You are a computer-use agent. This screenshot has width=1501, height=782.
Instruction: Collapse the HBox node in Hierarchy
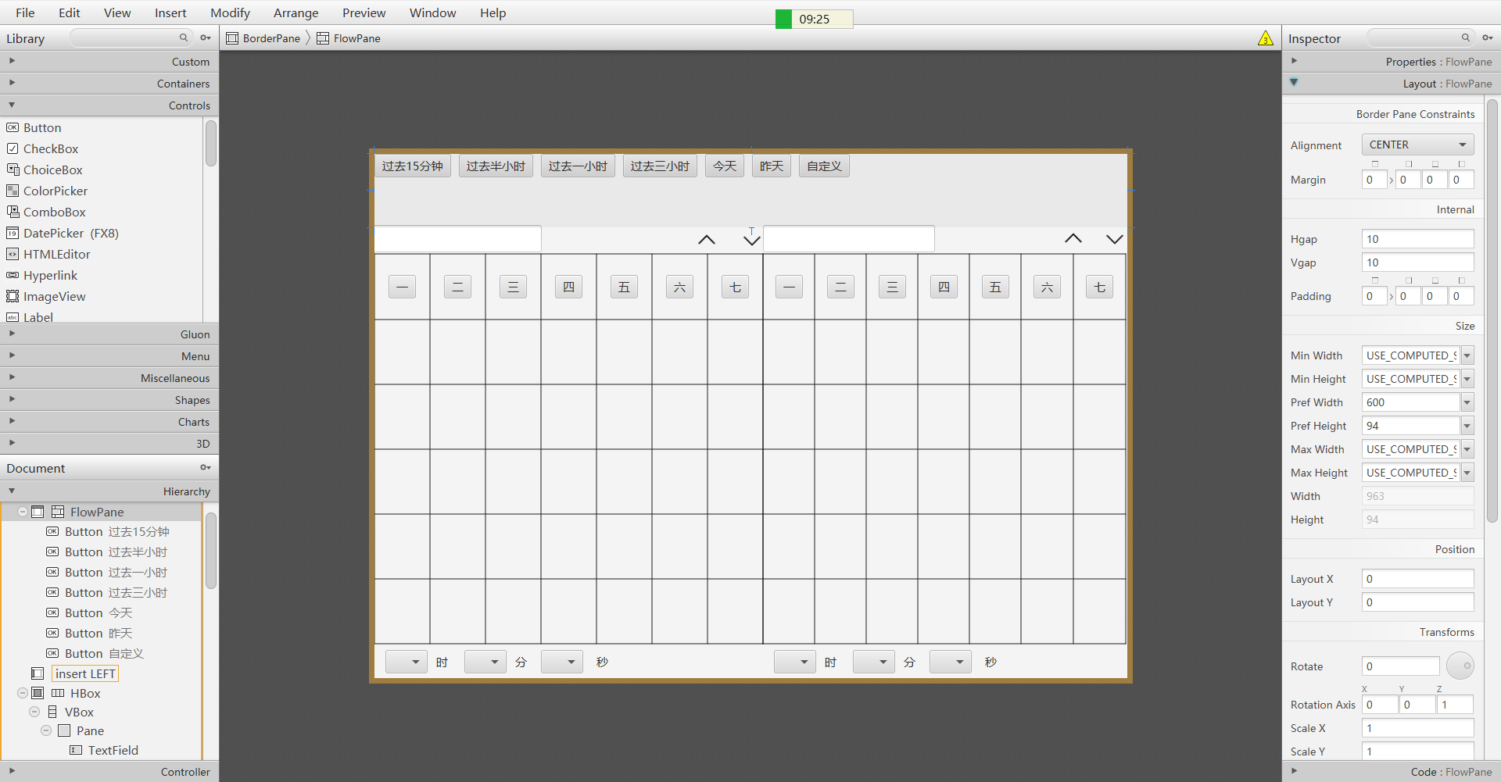[x=23, y=693]
